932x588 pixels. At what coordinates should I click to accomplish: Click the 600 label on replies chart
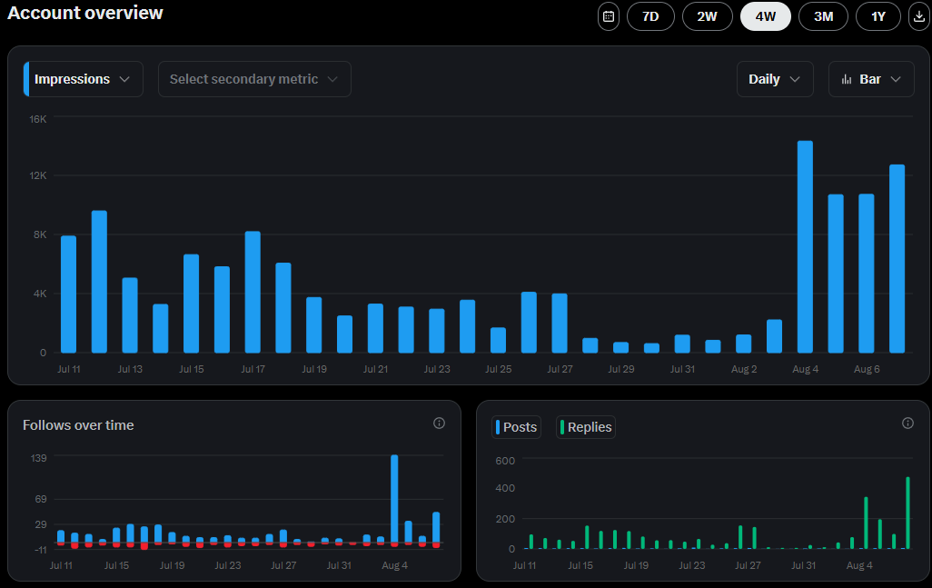click(x=505, y=461)
